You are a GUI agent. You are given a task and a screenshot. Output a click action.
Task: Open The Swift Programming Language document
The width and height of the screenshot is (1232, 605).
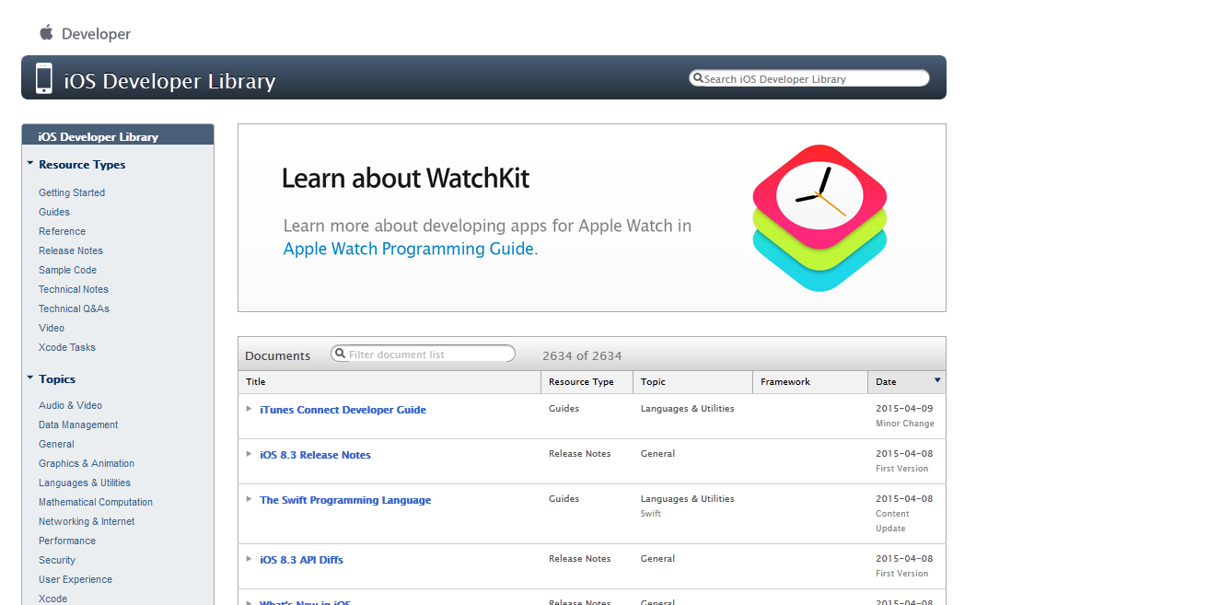[345, 500]
